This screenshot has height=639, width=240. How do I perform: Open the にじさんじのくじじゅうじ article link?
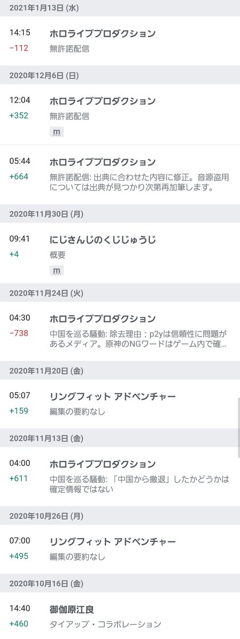click(103, 240)
